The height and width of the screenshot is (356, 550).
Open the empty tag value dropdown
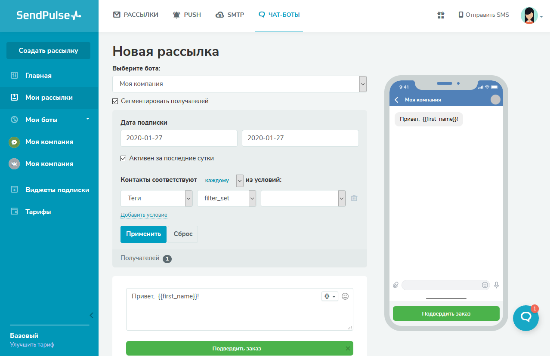click(303, 199)
